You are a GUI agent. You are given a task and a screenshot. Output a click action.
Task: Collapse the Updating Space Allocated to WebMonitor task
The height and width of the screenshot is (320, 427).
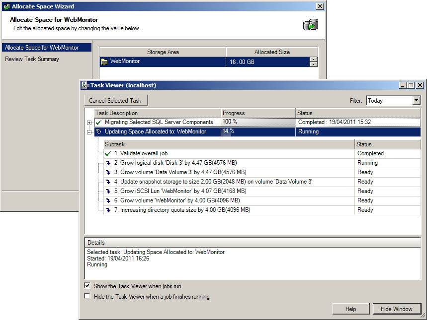[89, 132]
